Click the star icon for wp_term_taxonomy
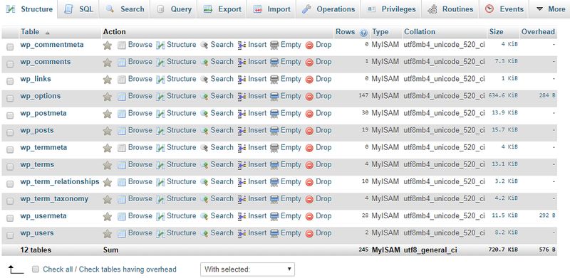The width and height of the screenshot is (570, 278). 108,199
